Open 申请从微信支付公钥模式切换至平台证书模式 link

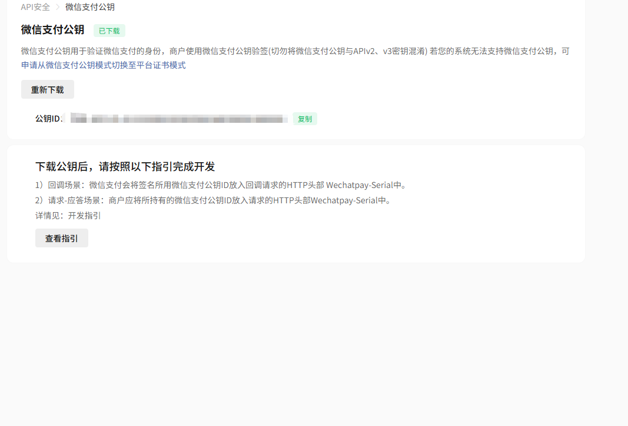104,65
